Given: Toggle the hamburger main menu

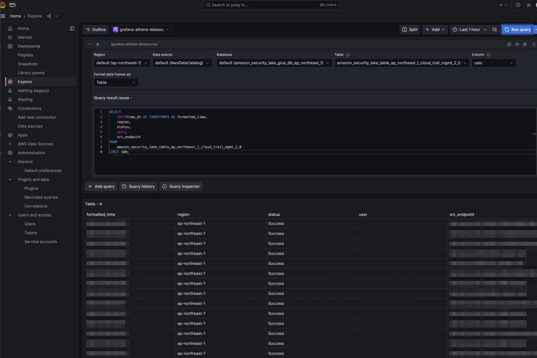Looking at the screenshot, I should pos(3,16).
